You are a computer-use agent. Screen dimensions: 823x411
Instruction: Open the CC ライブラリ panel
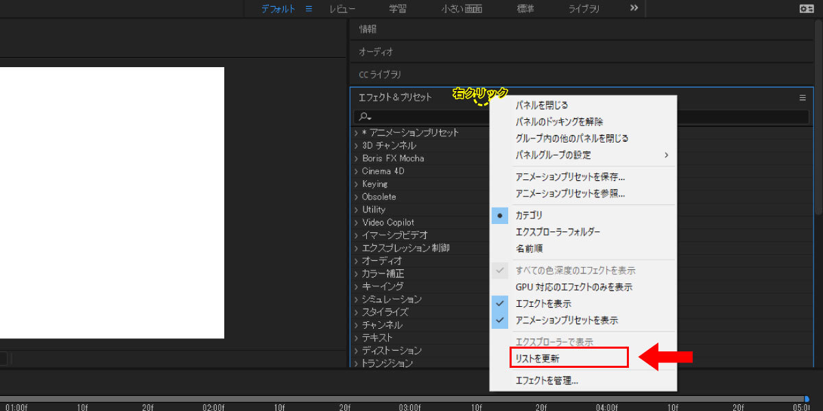(380, 74)
